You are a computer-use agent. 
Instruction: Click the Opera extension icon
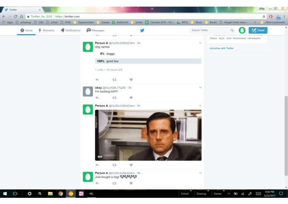(x=271, y=17)
